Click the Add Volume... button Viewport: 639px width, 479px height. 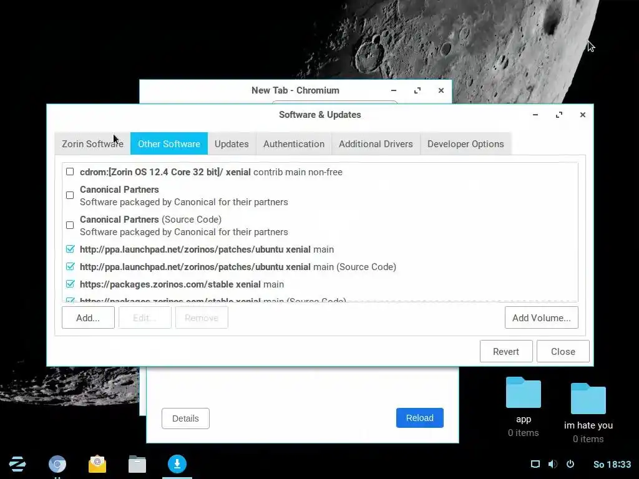click(541, 317)
